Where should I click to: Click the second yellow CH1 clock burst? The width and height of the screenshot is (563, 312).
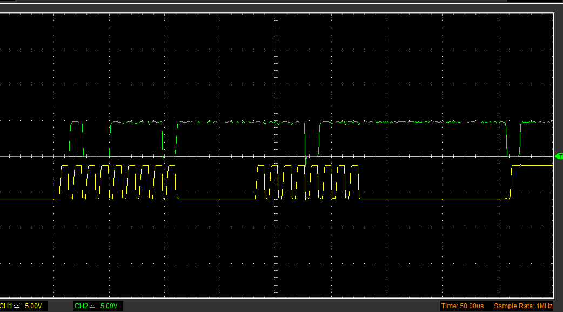click(307, 182)
